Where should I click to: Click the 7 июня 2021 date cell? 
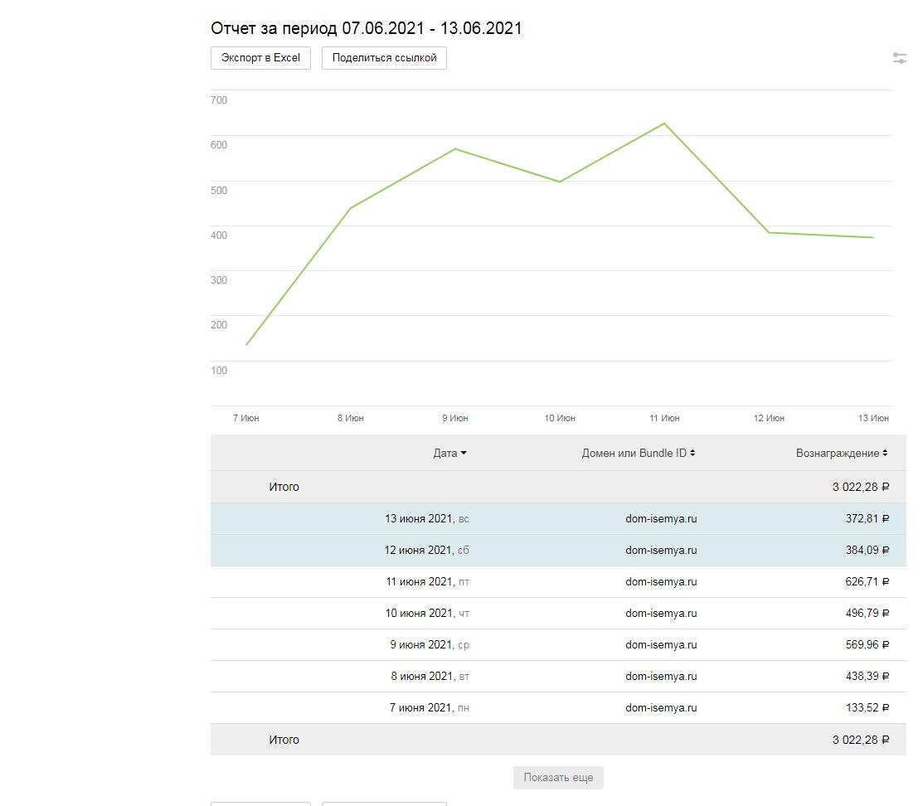click(429, 708)
